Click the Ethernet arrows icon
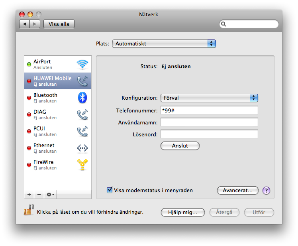Image resolution: width=298 pixels, height=246 pixels. click(x=82, y=148)
